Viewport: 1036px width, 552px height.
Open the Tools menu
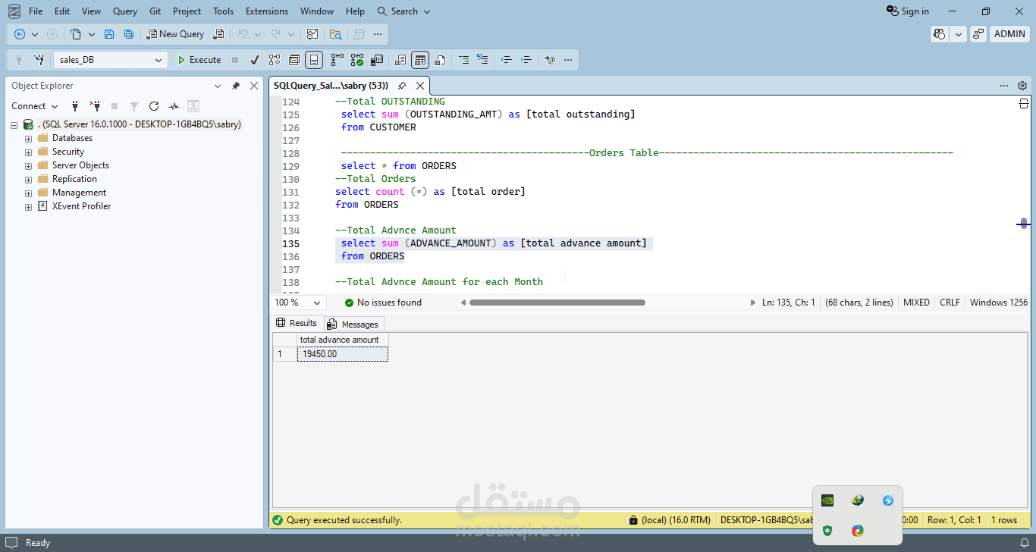click(x=223, y=11)
